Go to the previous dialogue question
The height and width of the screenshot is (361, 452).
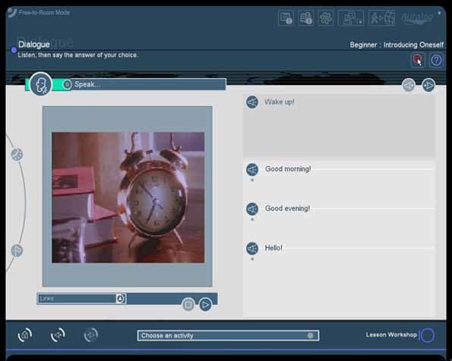pos(409,85)
